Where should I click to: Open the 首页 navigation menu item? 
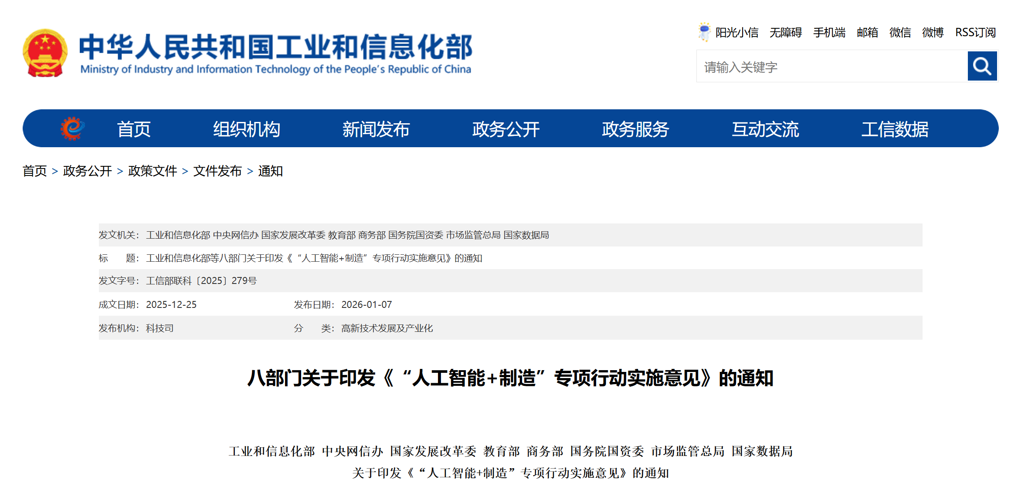click(x=134, y=129)
